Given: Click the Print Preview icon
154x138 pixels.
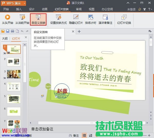Looking at the screenshot, I should (17, 31).
